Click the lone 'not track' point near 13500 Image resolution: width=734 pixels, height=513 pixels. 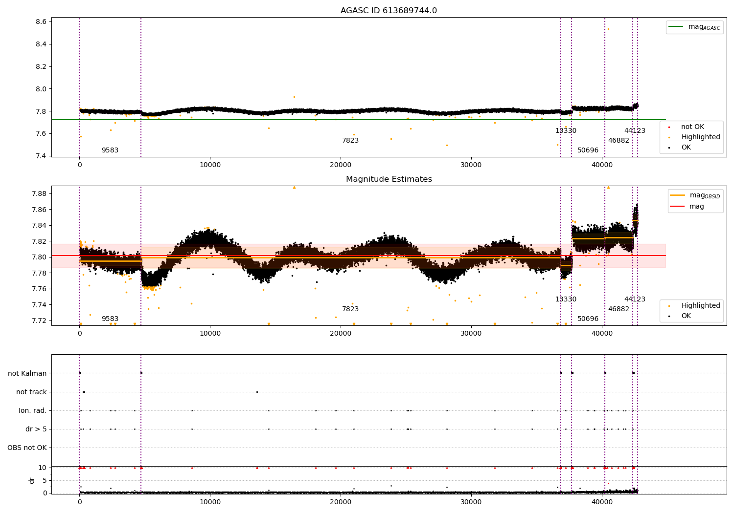[x=257, y=392]
